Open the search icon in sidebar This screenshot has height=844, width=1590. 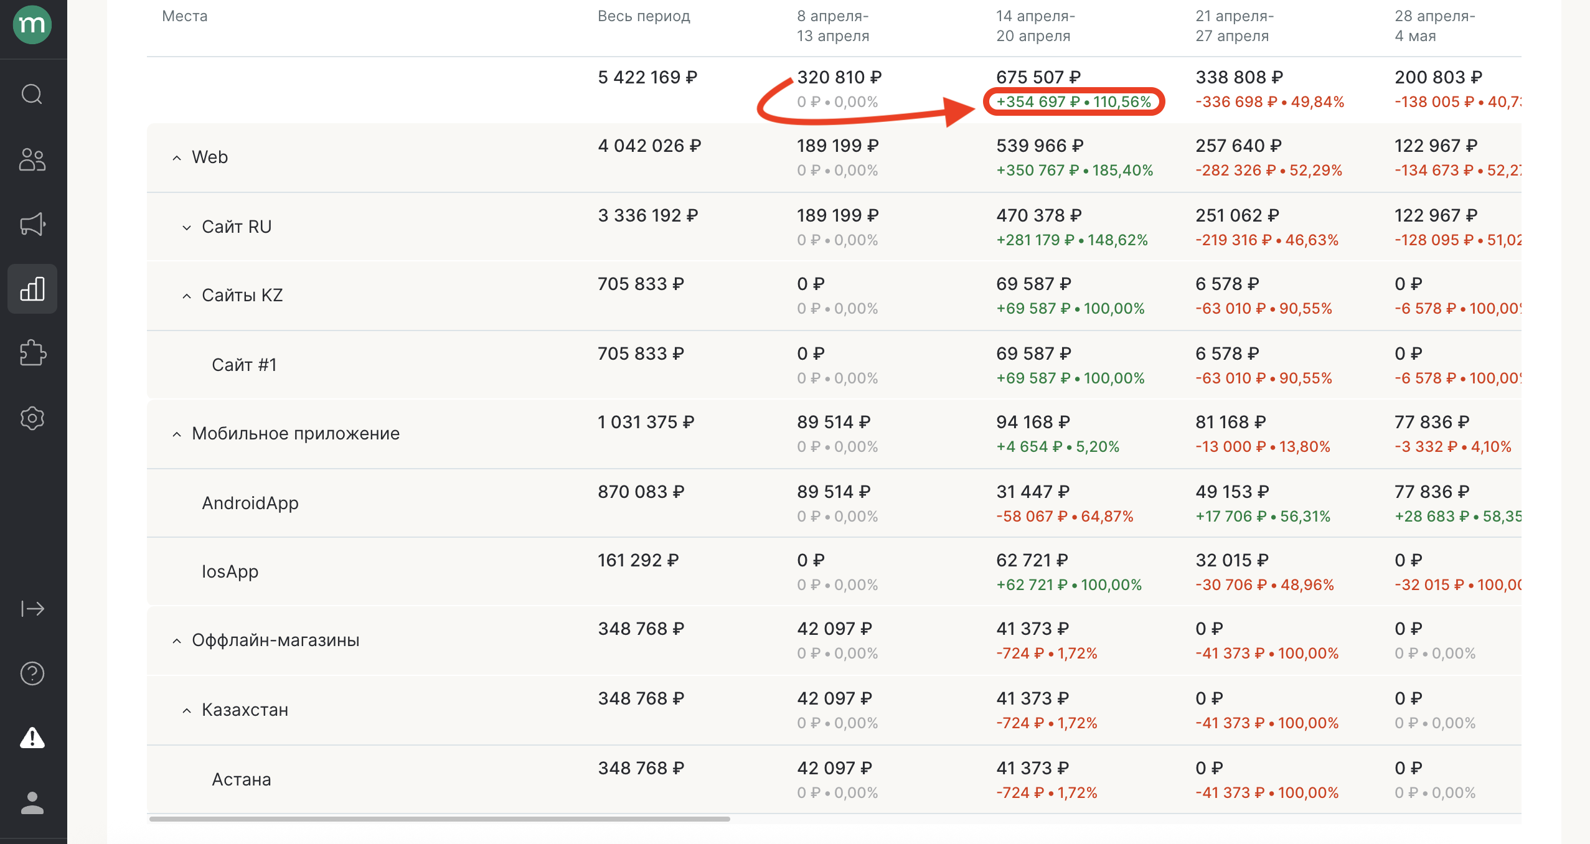(x=32, y=95)
